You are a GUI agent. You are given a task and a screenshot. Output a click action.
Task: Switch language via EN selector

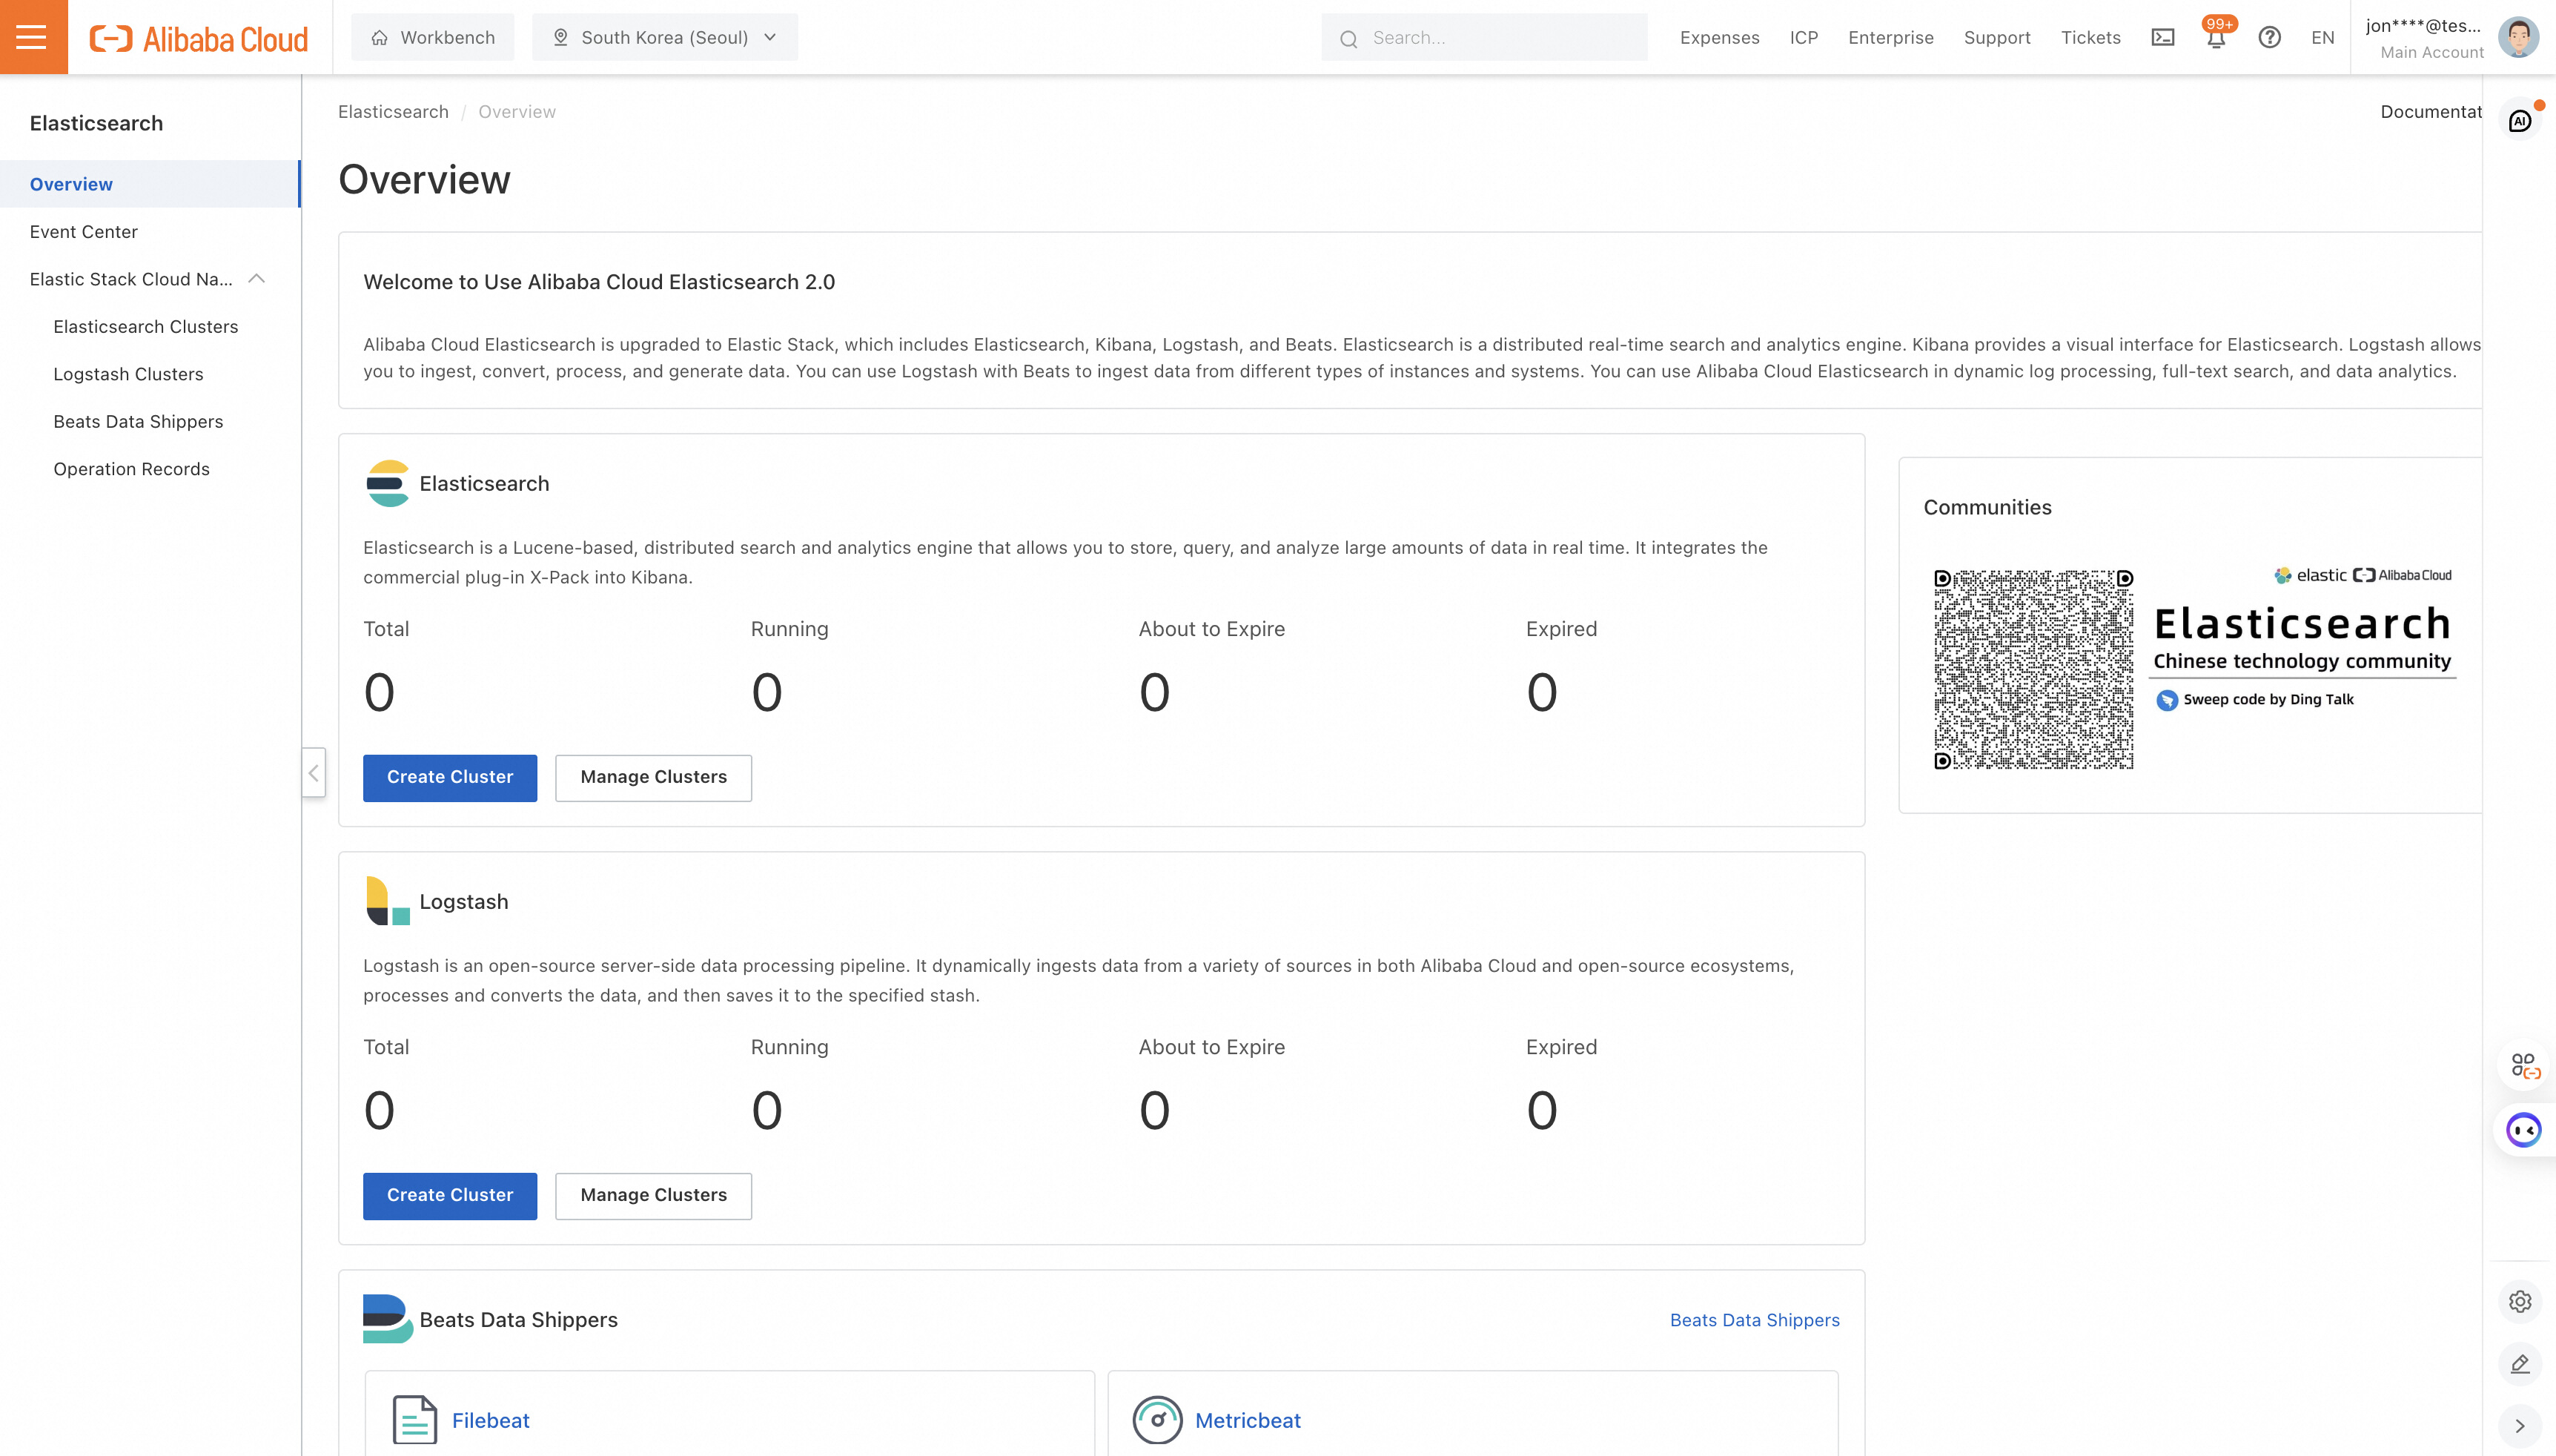point(2322,38)
